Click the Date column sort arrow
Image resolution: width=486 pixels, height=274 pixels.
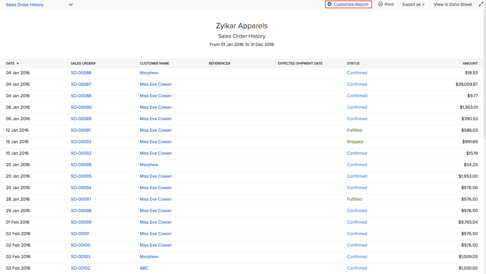point(18,63)
